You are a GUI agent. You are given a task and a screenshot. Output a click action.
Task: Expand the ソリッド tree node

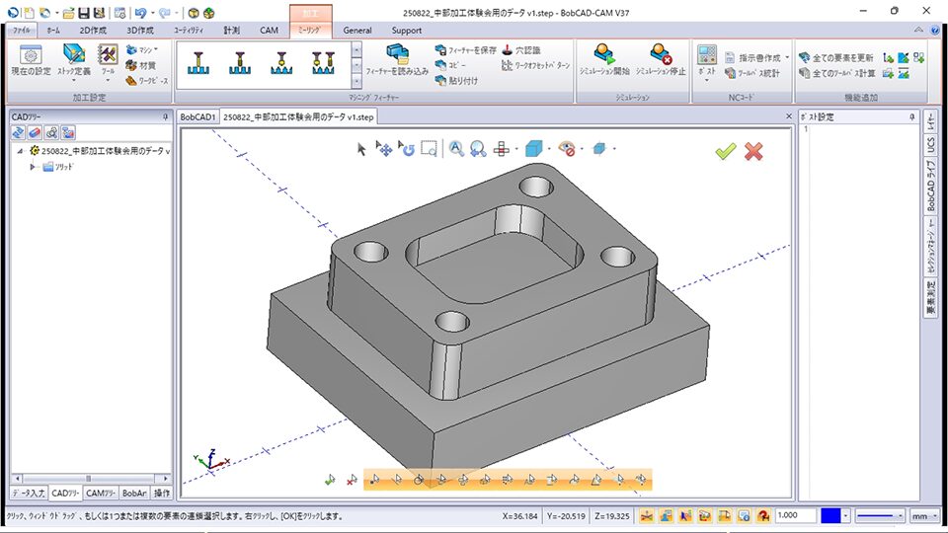32,167
